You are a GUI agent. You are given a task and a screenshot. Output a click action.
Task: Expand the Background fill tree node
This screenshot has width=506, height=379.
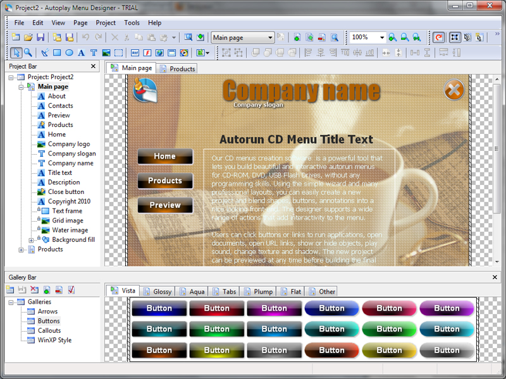[x=31, y=240]
